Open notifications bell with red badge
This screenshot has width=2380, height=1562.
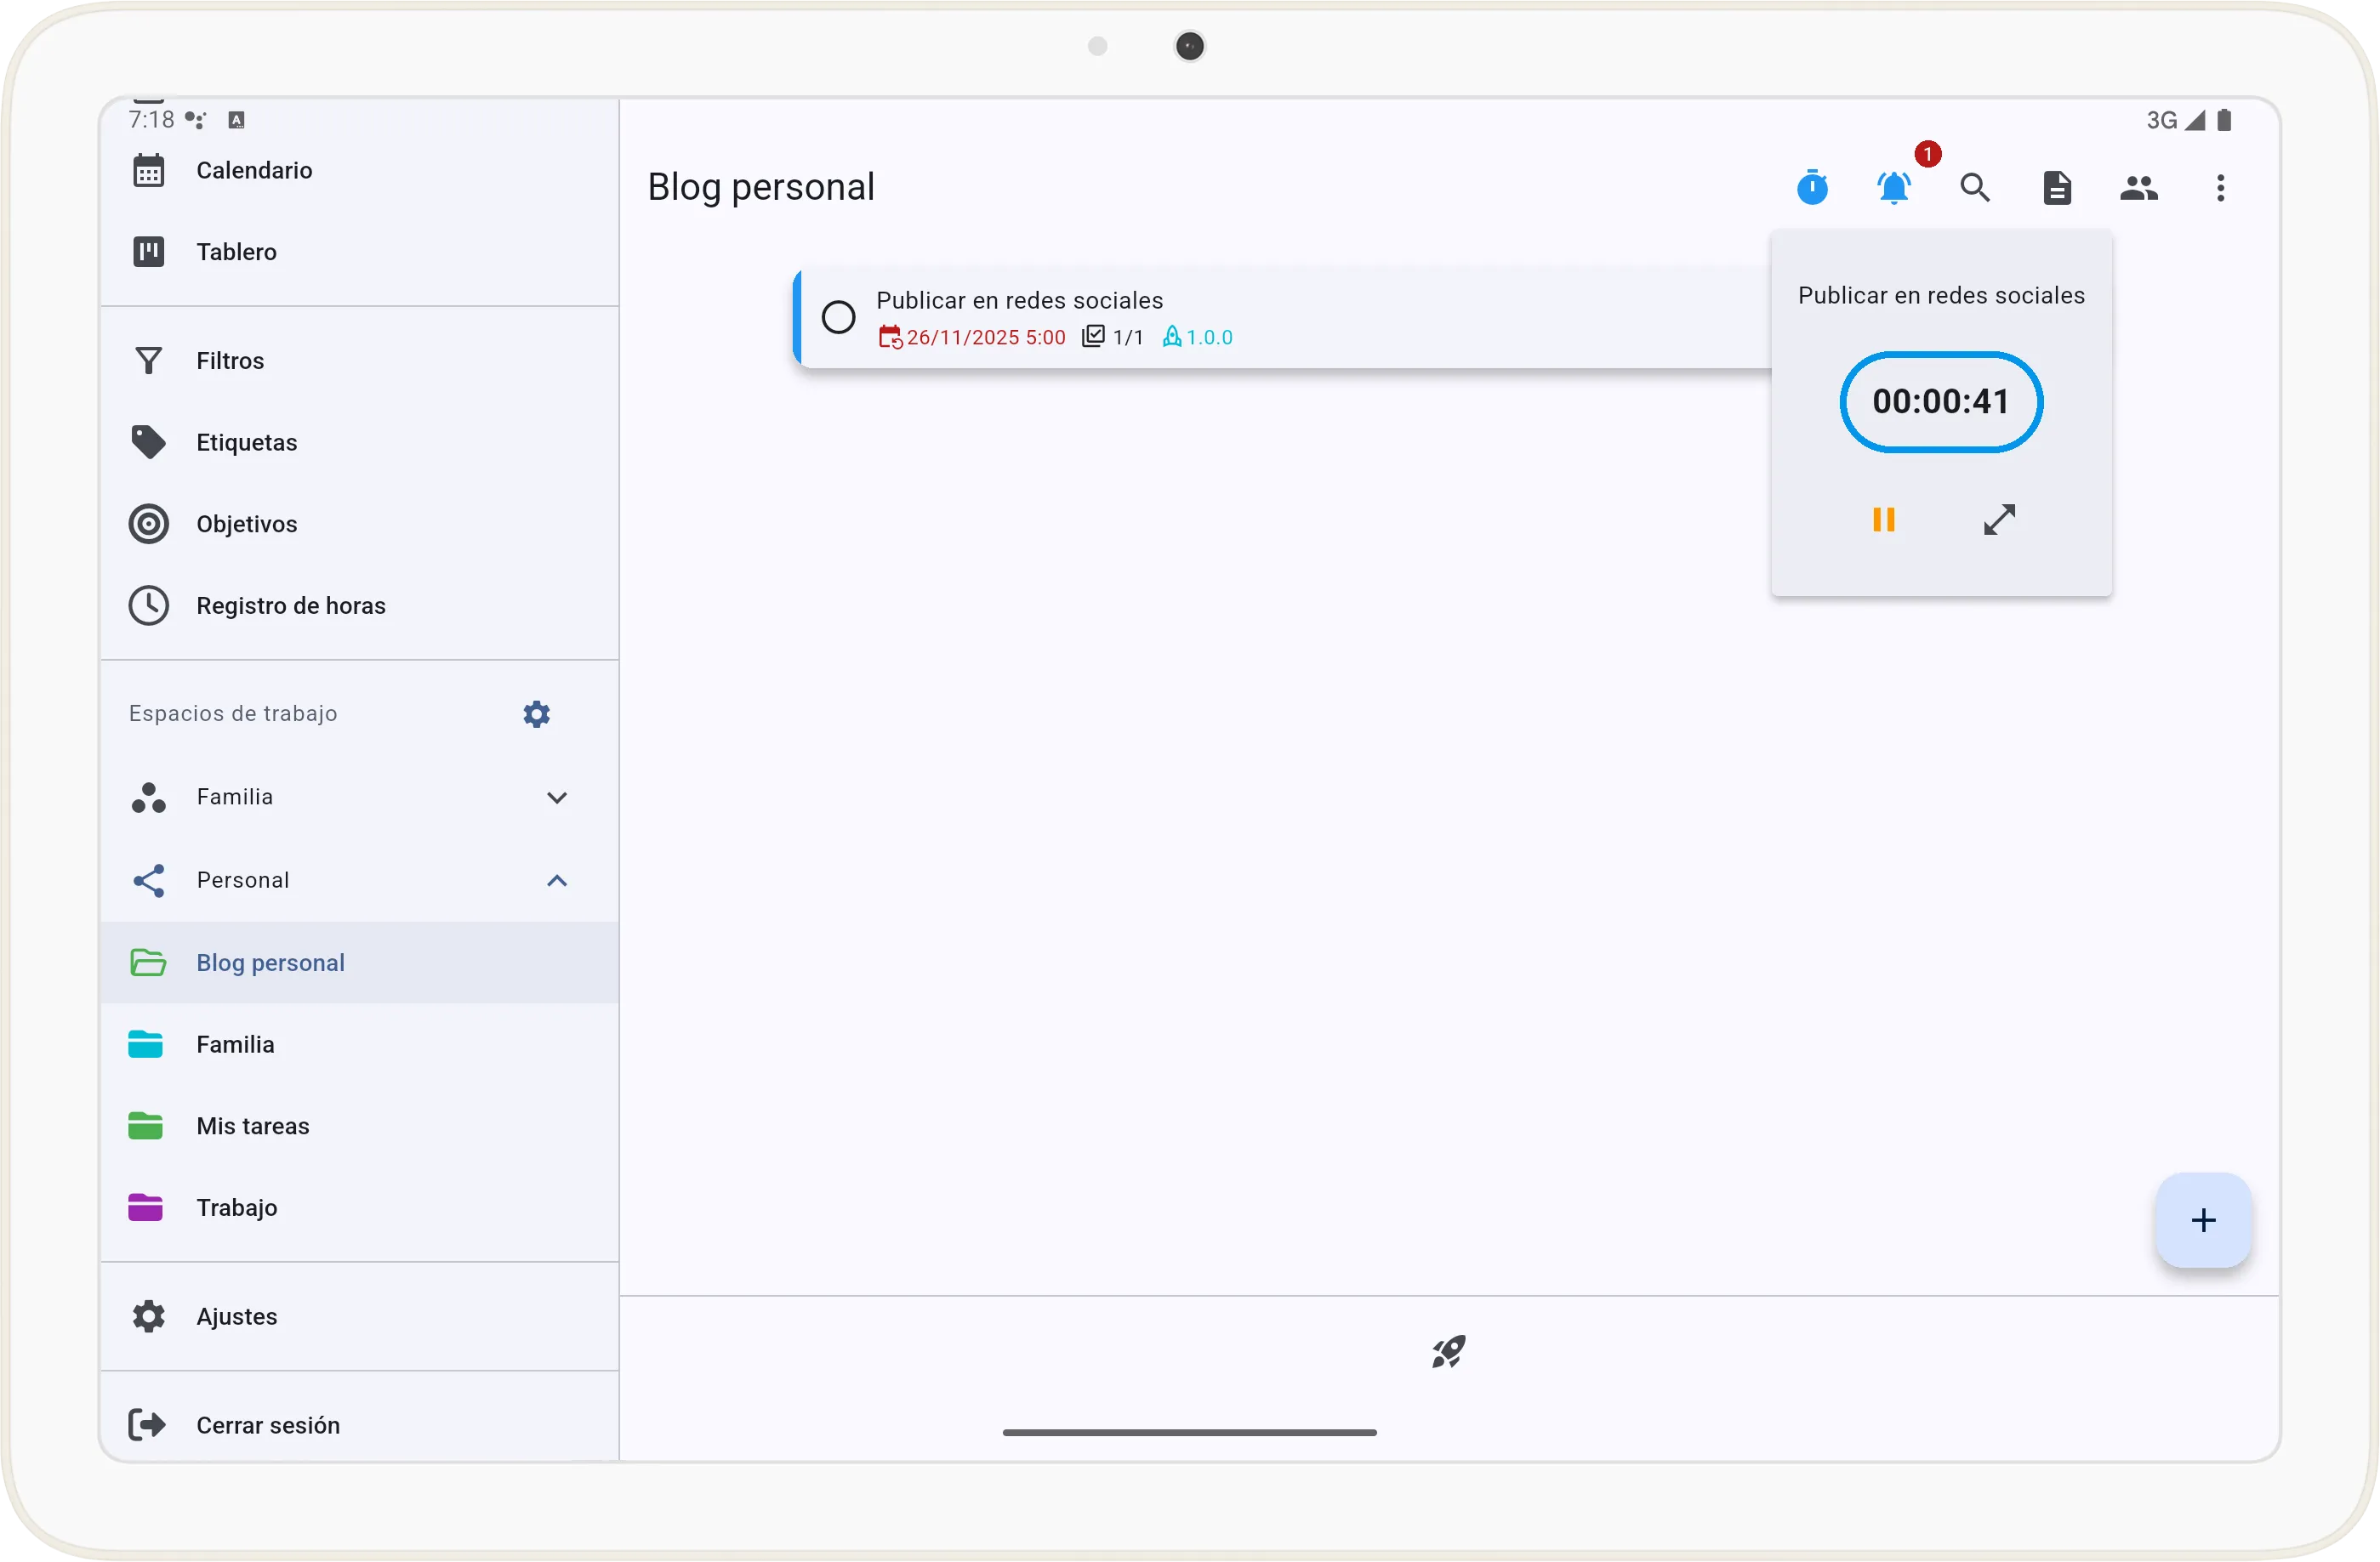click(x=1894, y=188)
